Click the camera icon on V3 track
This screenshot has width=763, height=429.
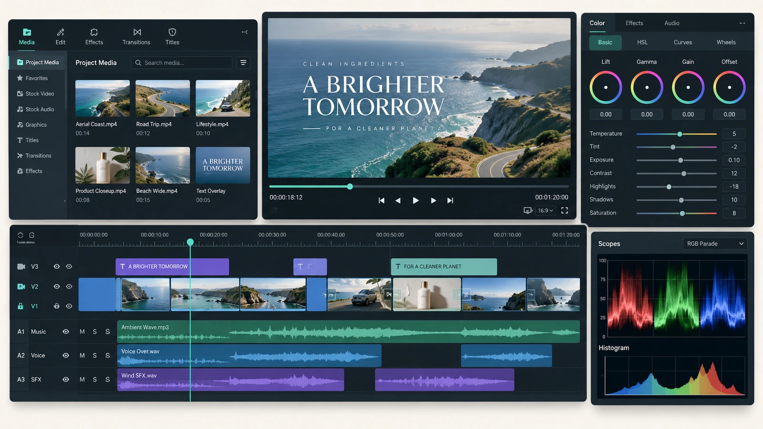(21, 266)
